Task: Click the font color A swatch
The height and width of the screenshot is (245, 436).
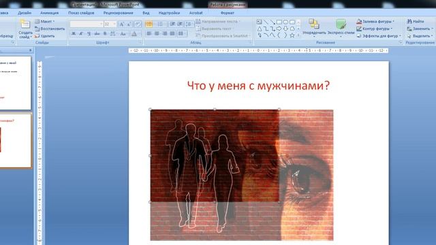Action: [x=134, y=33]
